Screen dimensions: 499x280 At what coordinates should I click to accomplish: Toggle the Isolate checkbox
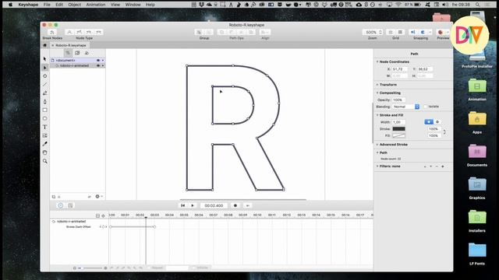tap(425, 107)
